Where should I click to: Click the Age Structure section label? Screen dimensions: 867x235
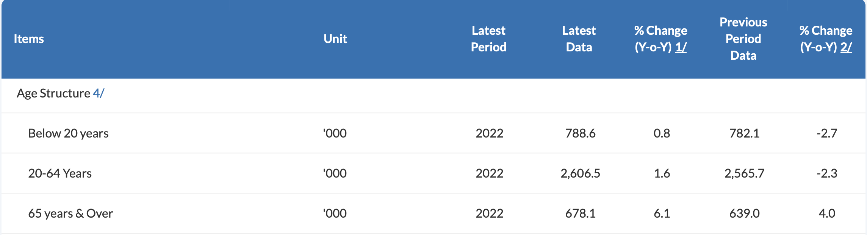pyautogui.click(x=53, y=93)
